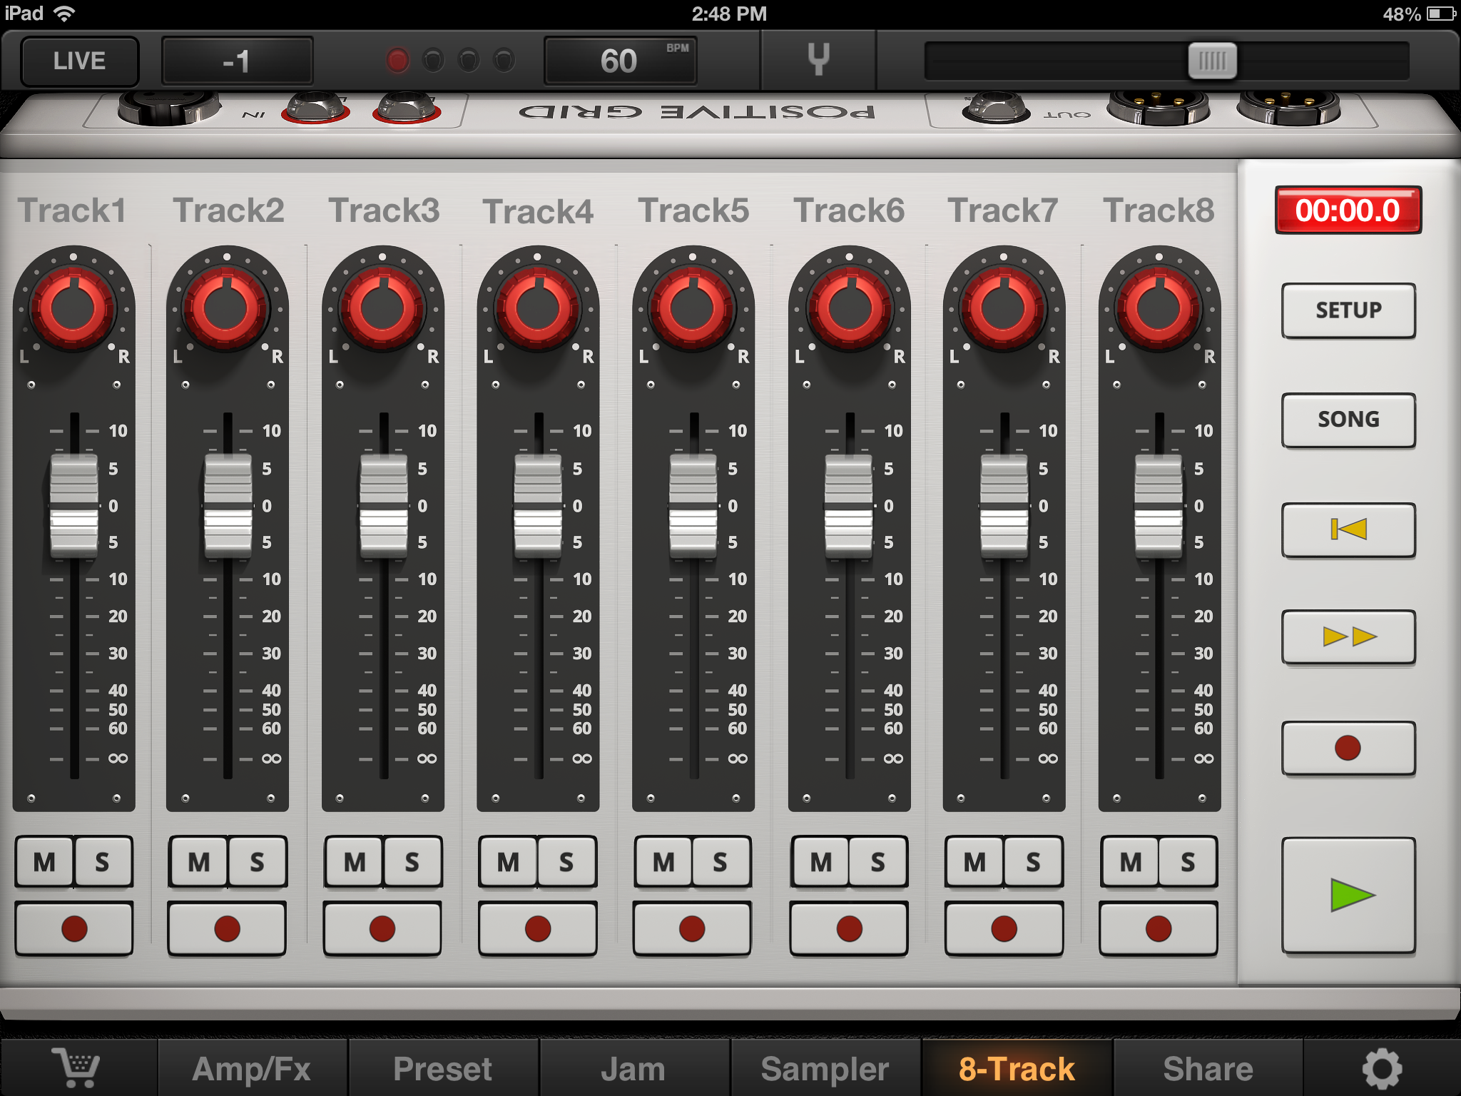Toggle the LIVE mode button
This screenshot has width=1461, height=1096.
point(79,61)
